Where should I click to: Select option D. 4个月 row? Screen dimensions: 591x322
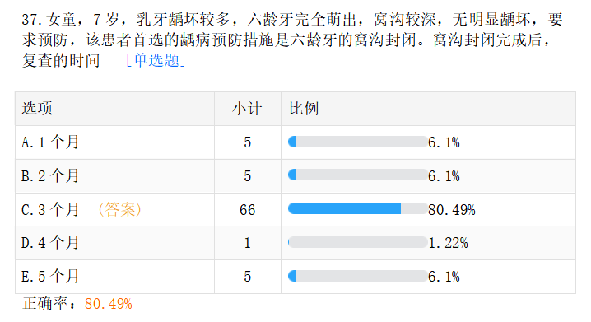(295, 243)
